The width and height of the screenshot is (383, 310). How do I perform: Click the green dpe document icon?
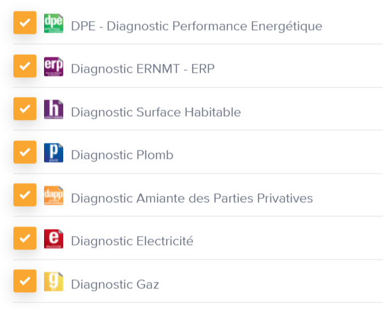pyautogui.click(x=54, y=23)
